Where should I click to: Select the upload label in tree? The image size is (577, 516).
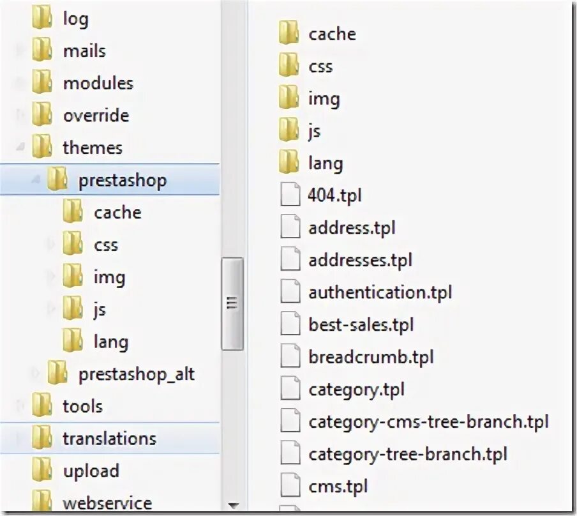click(x=91, y=471)
